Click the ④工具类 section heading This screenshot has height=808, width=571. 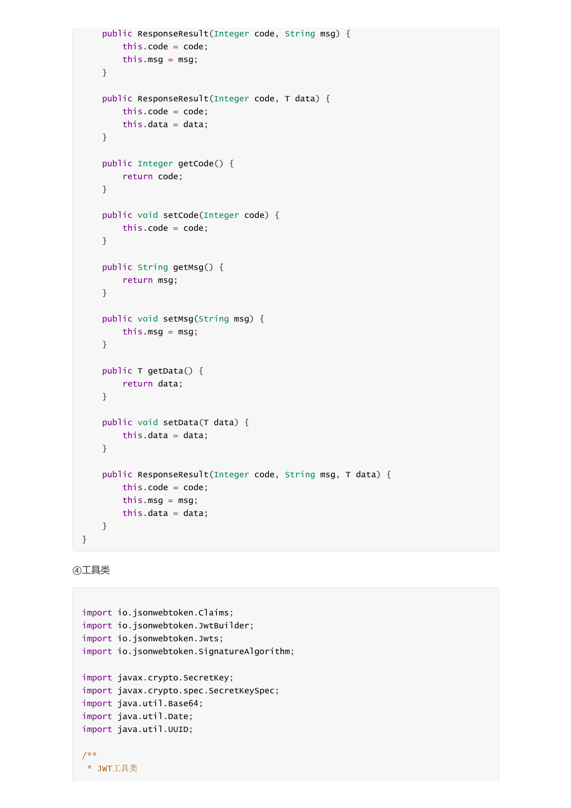(x=91, y=570)
